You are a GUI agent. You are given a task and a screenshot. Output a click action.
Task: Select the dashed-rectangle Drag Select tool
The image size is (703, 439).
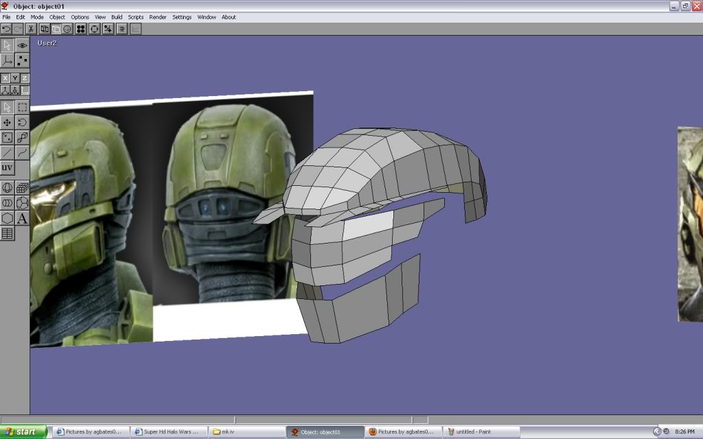[22, 107]
